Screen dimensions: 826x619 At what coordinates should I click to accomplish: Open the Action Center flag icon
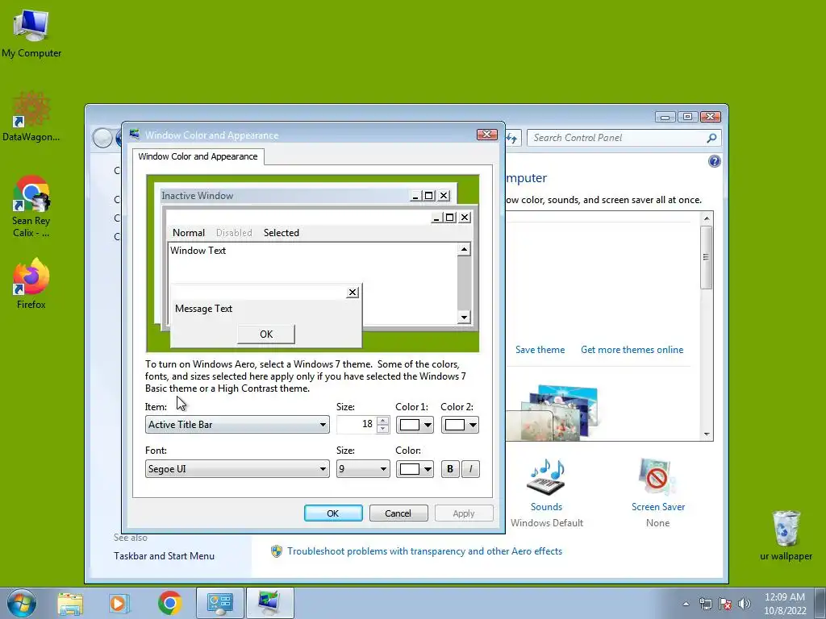point(725,604)
